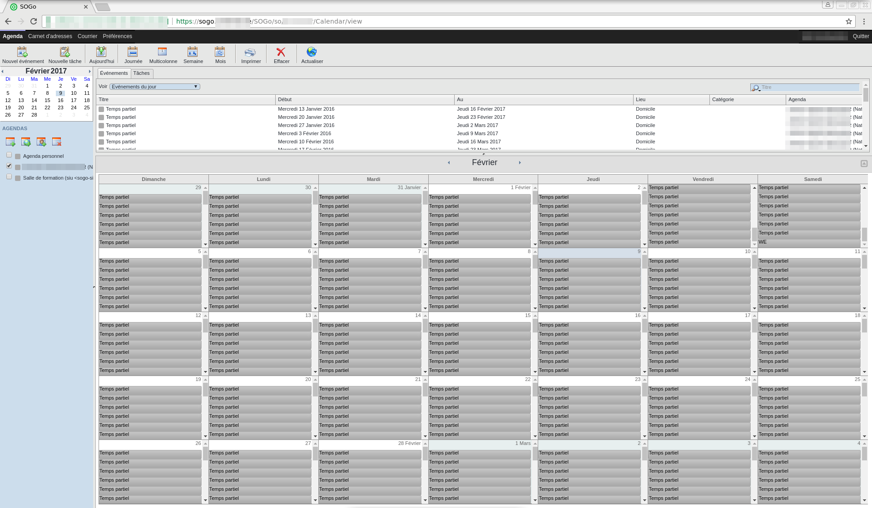
Task: Switch to Multicolonne calendar view
Action: (x=163, y=52)
